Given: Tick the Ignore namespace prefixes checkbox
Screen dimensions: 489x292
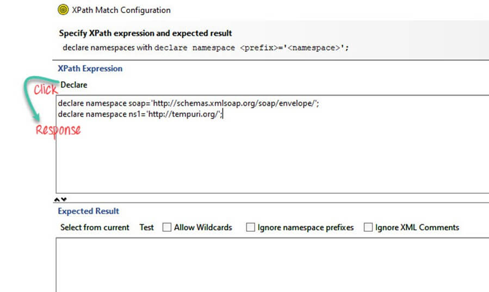Looking at the screenshot, I should click(250, 227).
